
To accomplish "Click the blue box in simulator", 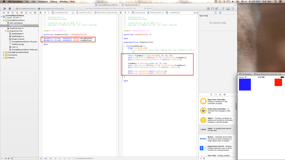I will tap(244, 85).
